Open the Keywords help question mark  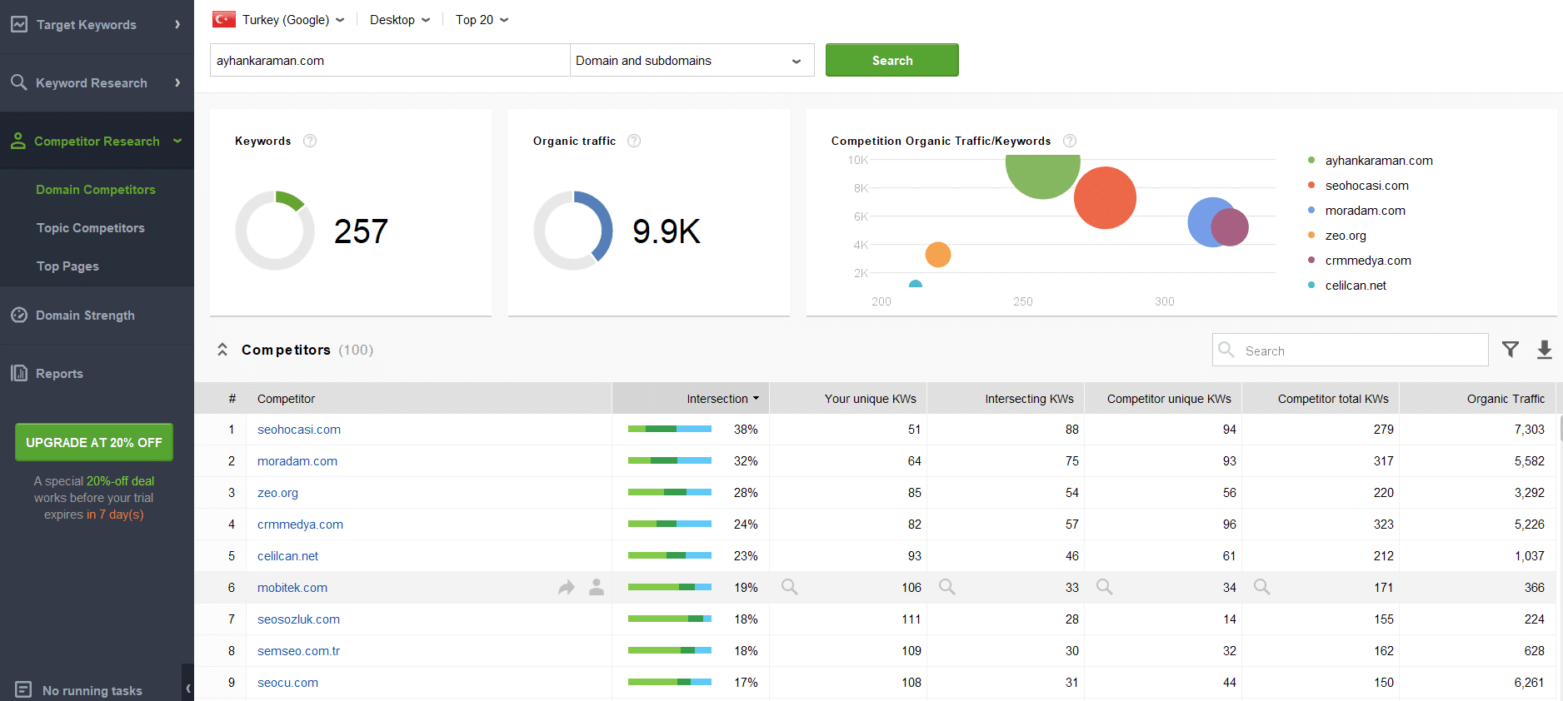310,141
